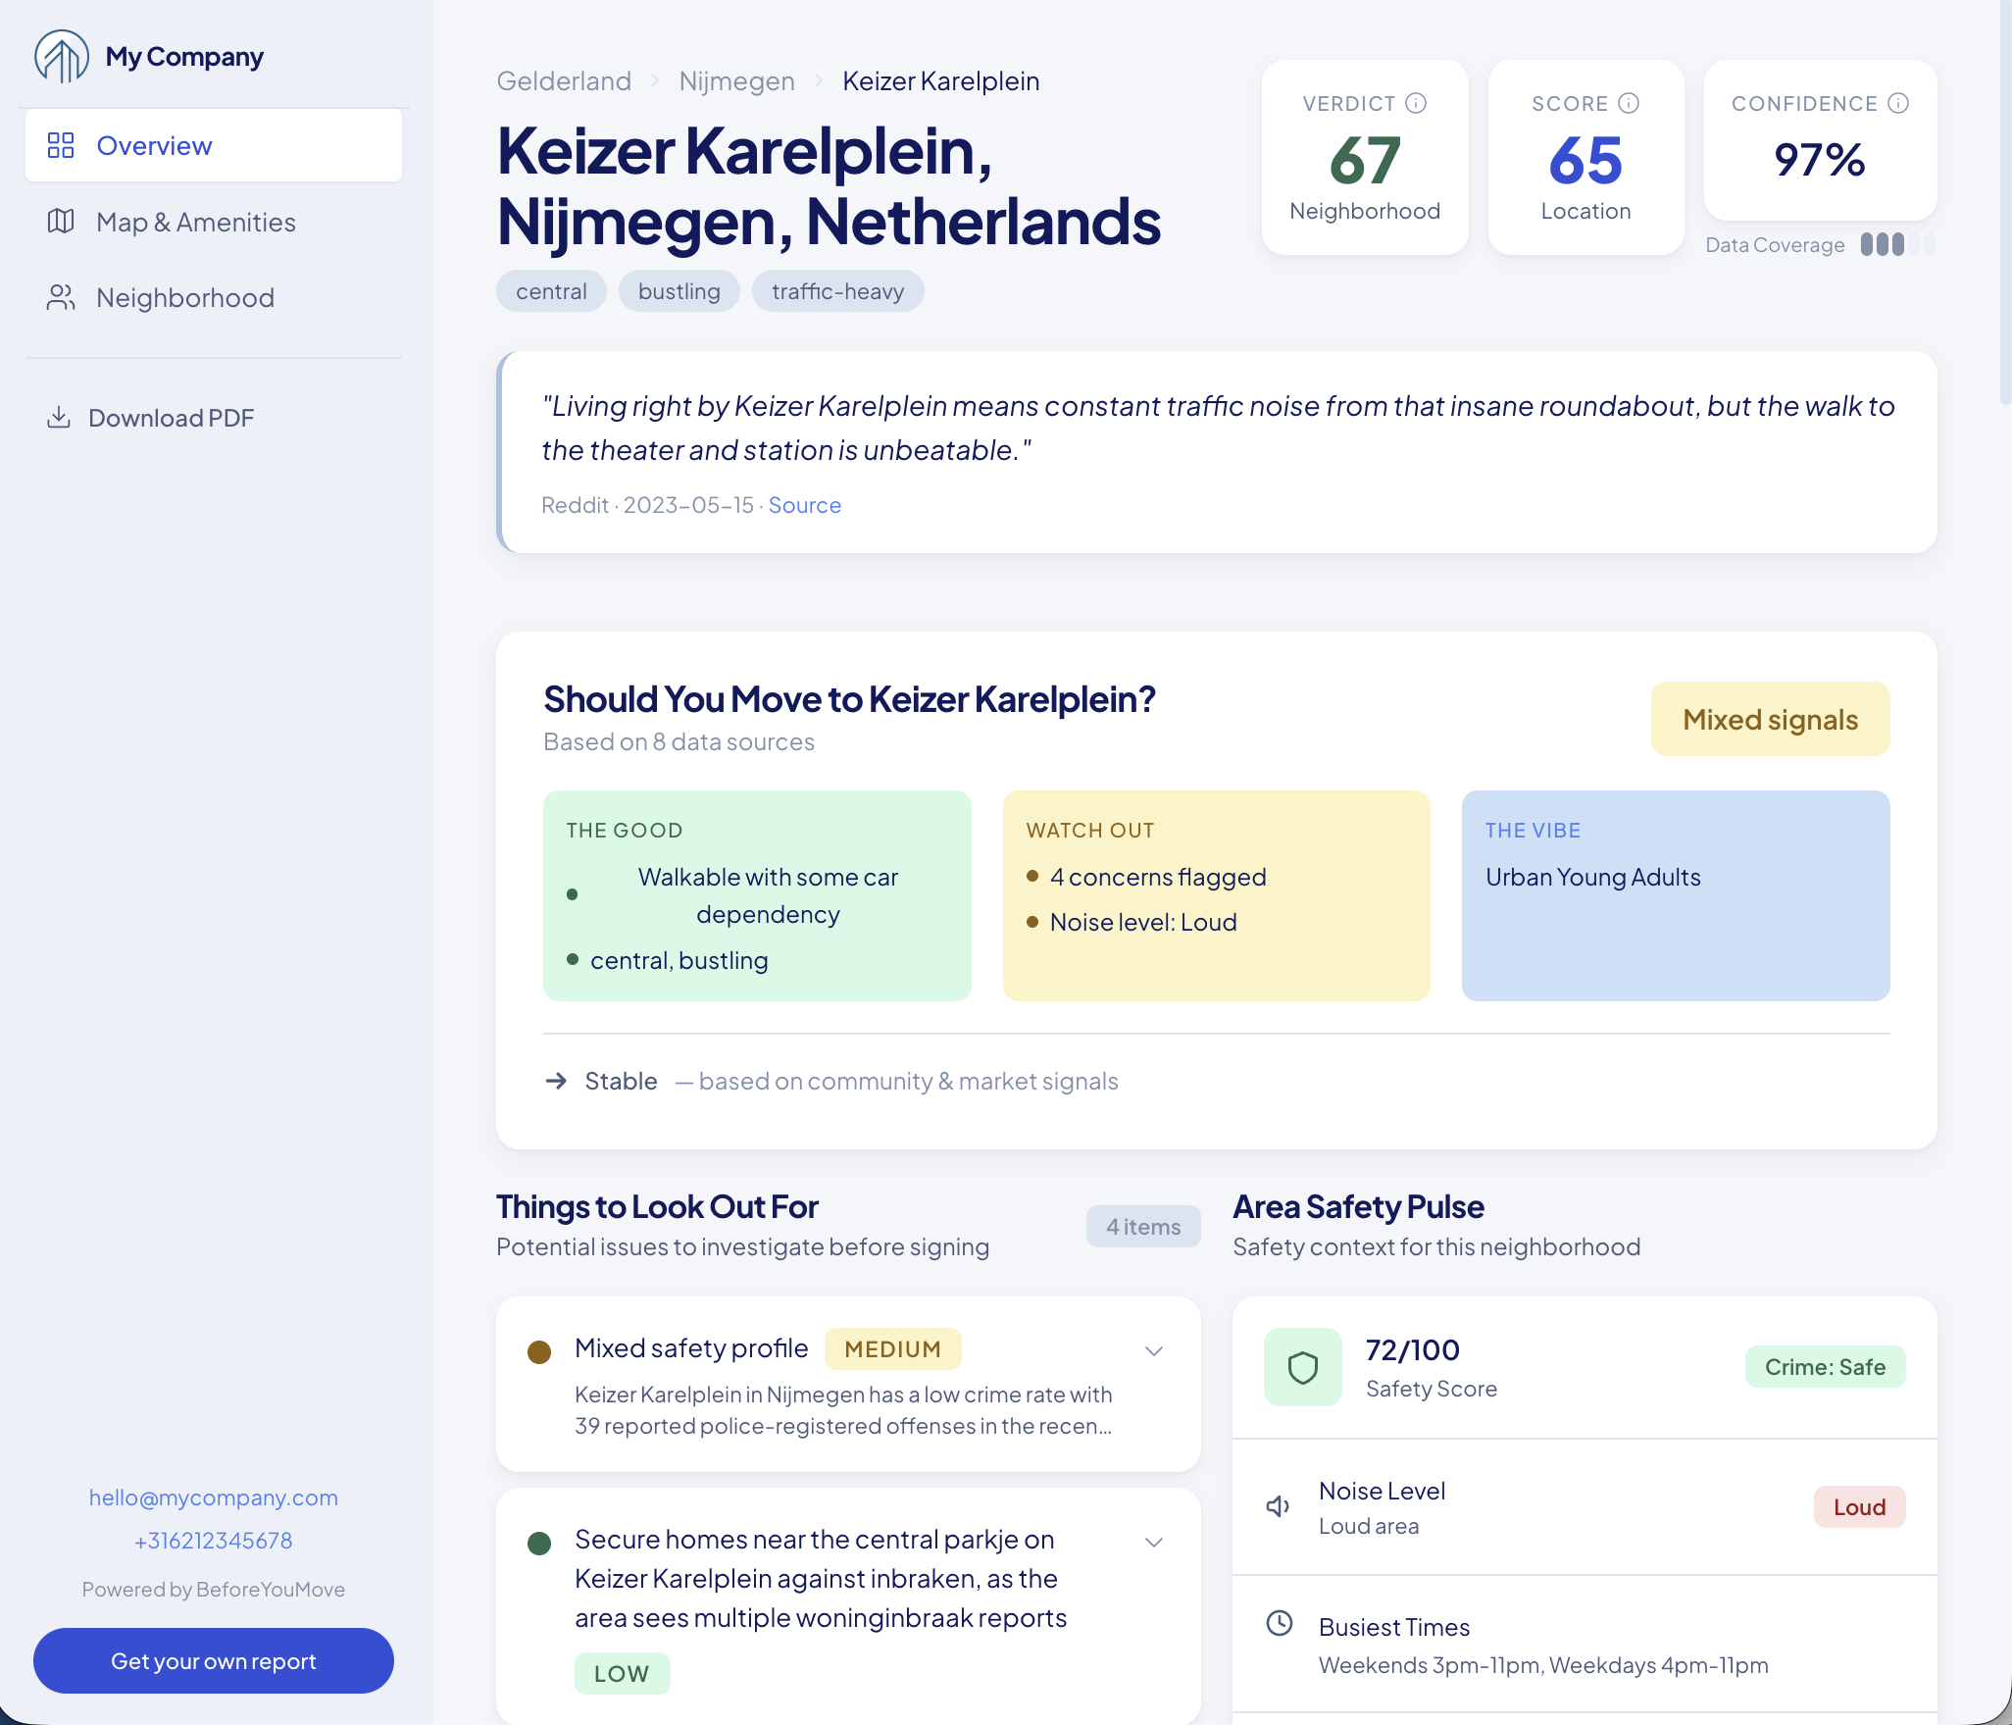
Task: Navigate to Gelderland via breadcrumb
Action: tap(564, 80)
